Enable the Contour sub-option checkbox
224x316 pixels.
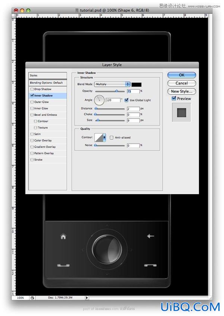point(35,121)
